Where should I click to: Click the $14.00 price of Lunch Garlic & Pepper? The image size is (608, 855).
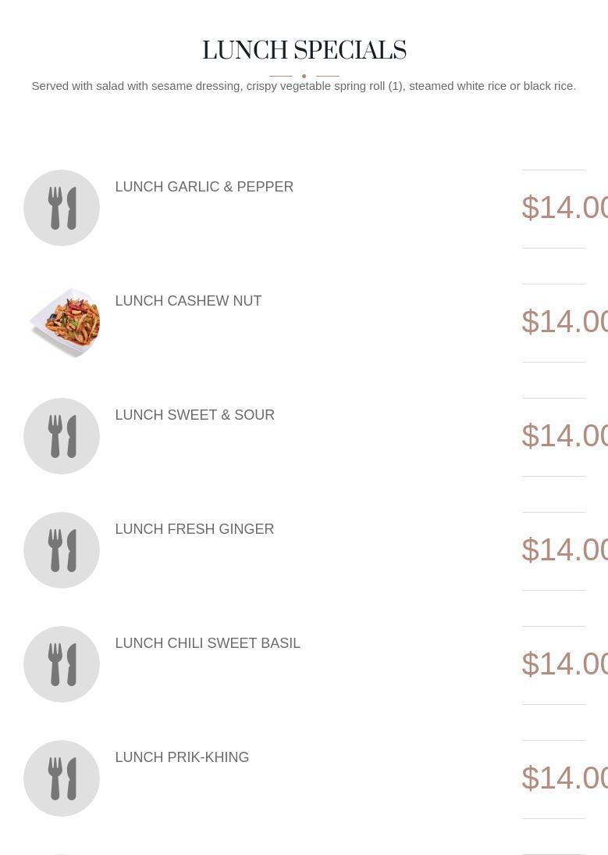pyautogui.click(x=564, y=208)
